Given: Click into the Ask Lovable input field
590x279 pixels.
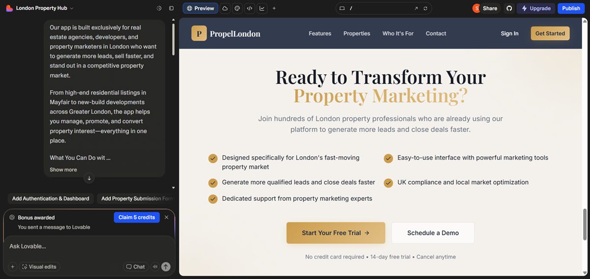Looking at the screenshot, I should [88, 246].
